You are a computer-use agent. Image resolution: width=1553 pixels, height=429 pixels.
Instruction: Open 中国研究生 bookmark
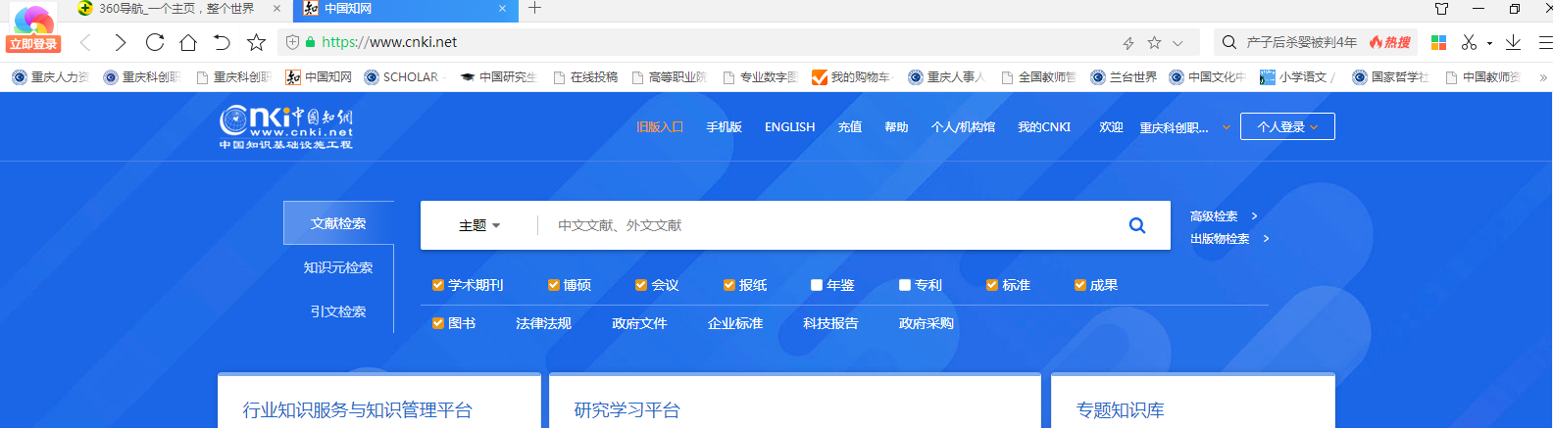(x=498, y=77)
